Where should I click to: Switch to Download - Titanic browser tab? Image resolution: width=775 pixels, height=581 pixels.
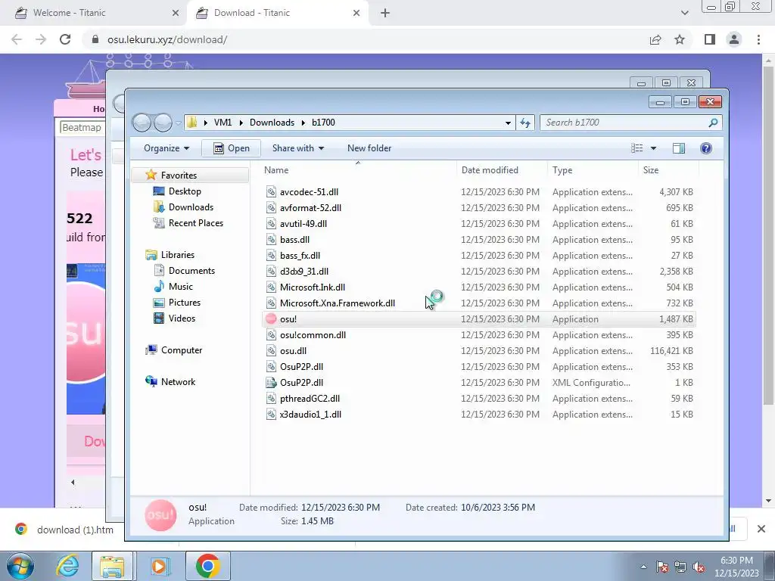[277, 14]
